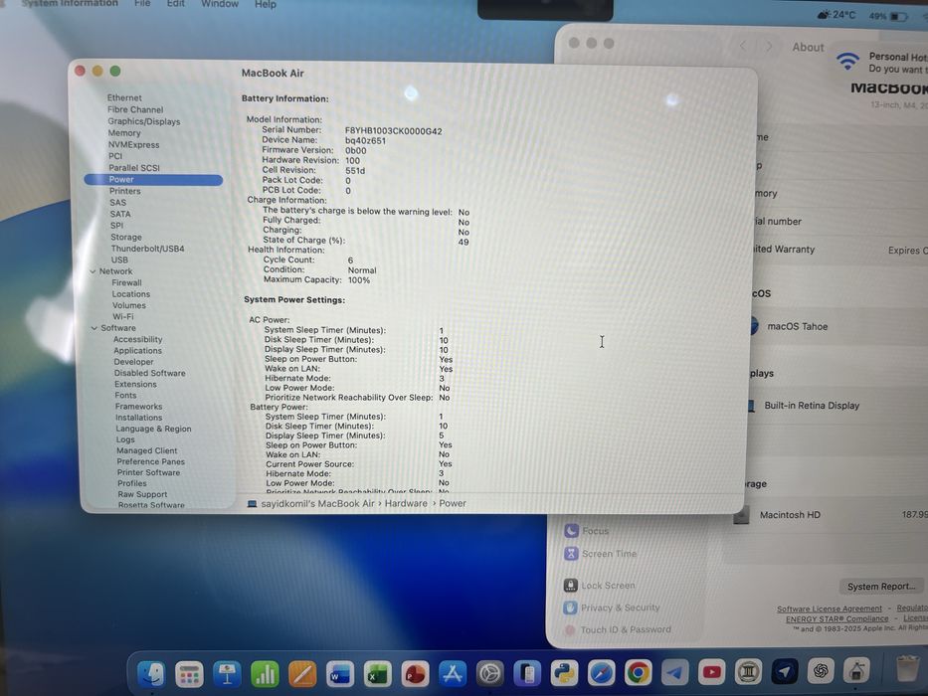Open Finder from the Dock
Screen dimensions: 928x696
[x=151, y=673]
